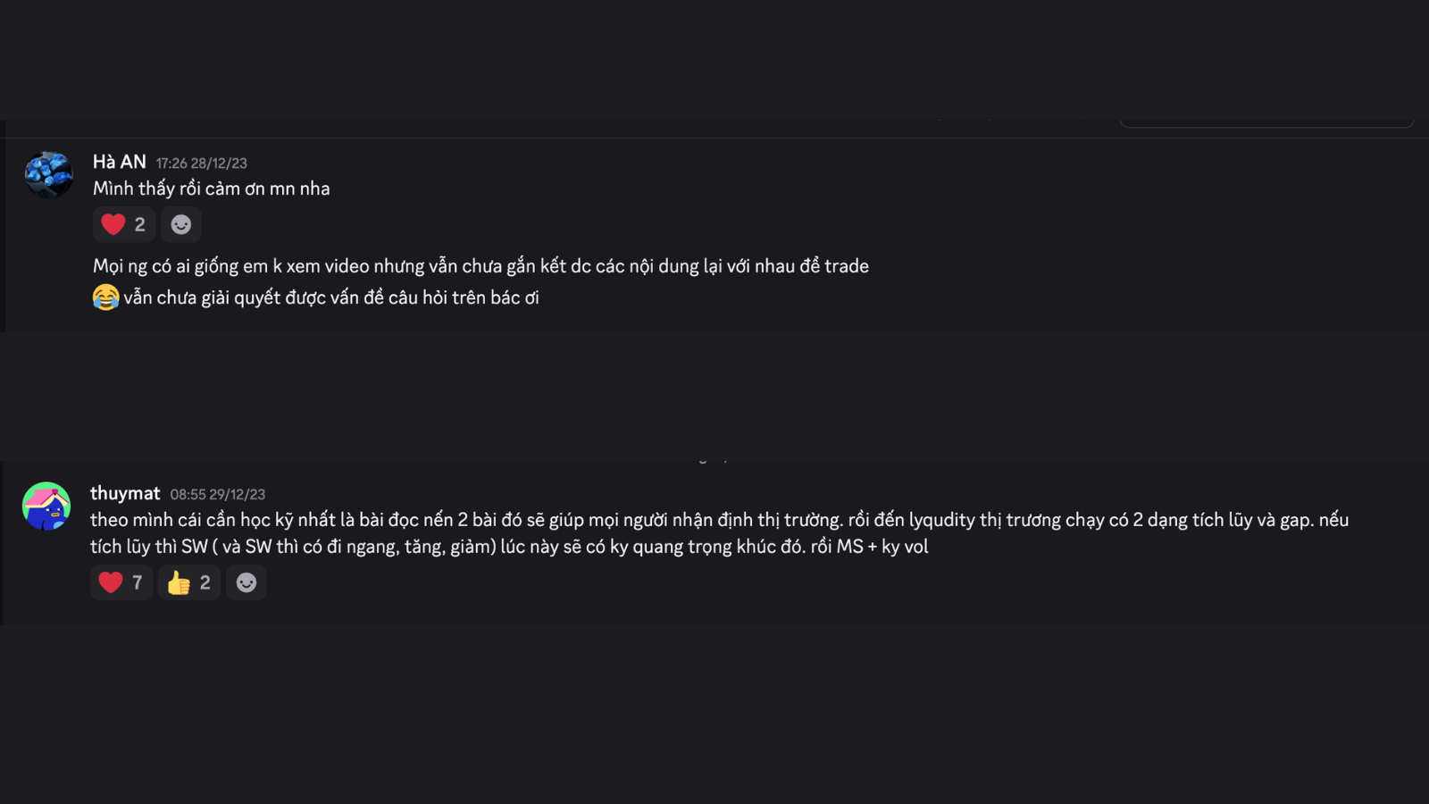The image size is (1429, 804).
Task: Select message 'Mình thấy rồi cảm ơn mn nha'
Action: pyautogui.click(x=211, y=188)
